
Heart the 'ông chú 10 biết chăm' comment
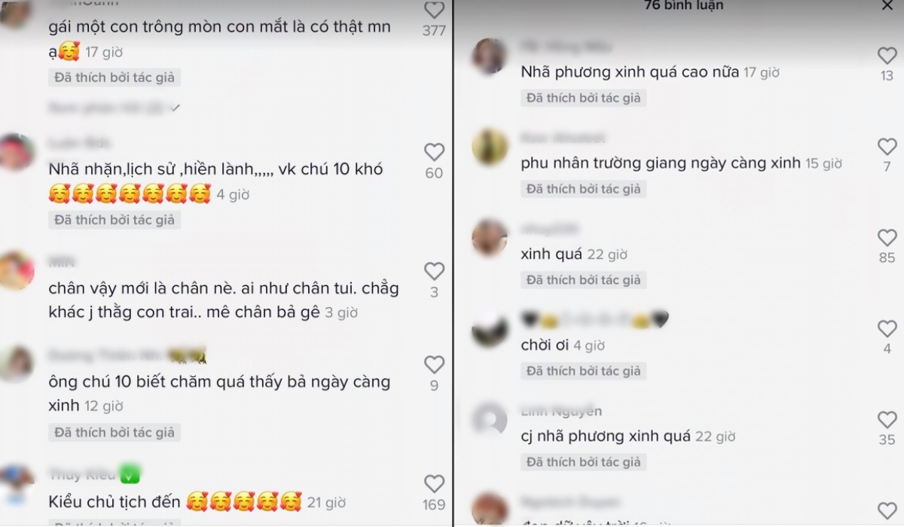pos(434,364)
